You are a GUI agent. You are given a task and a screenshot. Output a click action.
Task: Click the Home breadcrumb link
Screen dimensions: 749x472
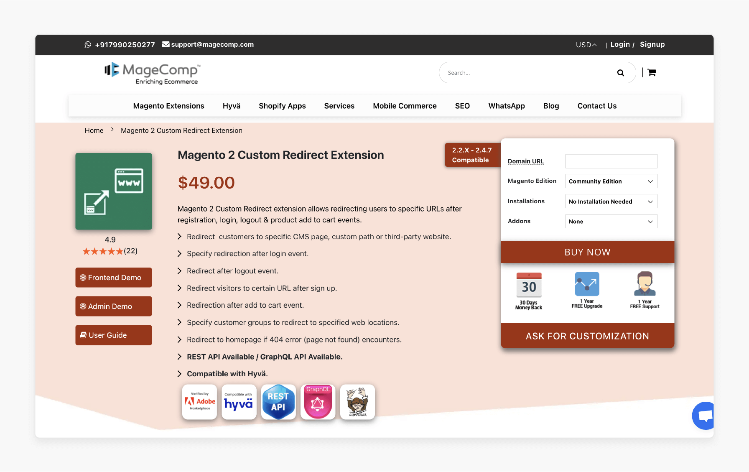click(x=94, y=130)
